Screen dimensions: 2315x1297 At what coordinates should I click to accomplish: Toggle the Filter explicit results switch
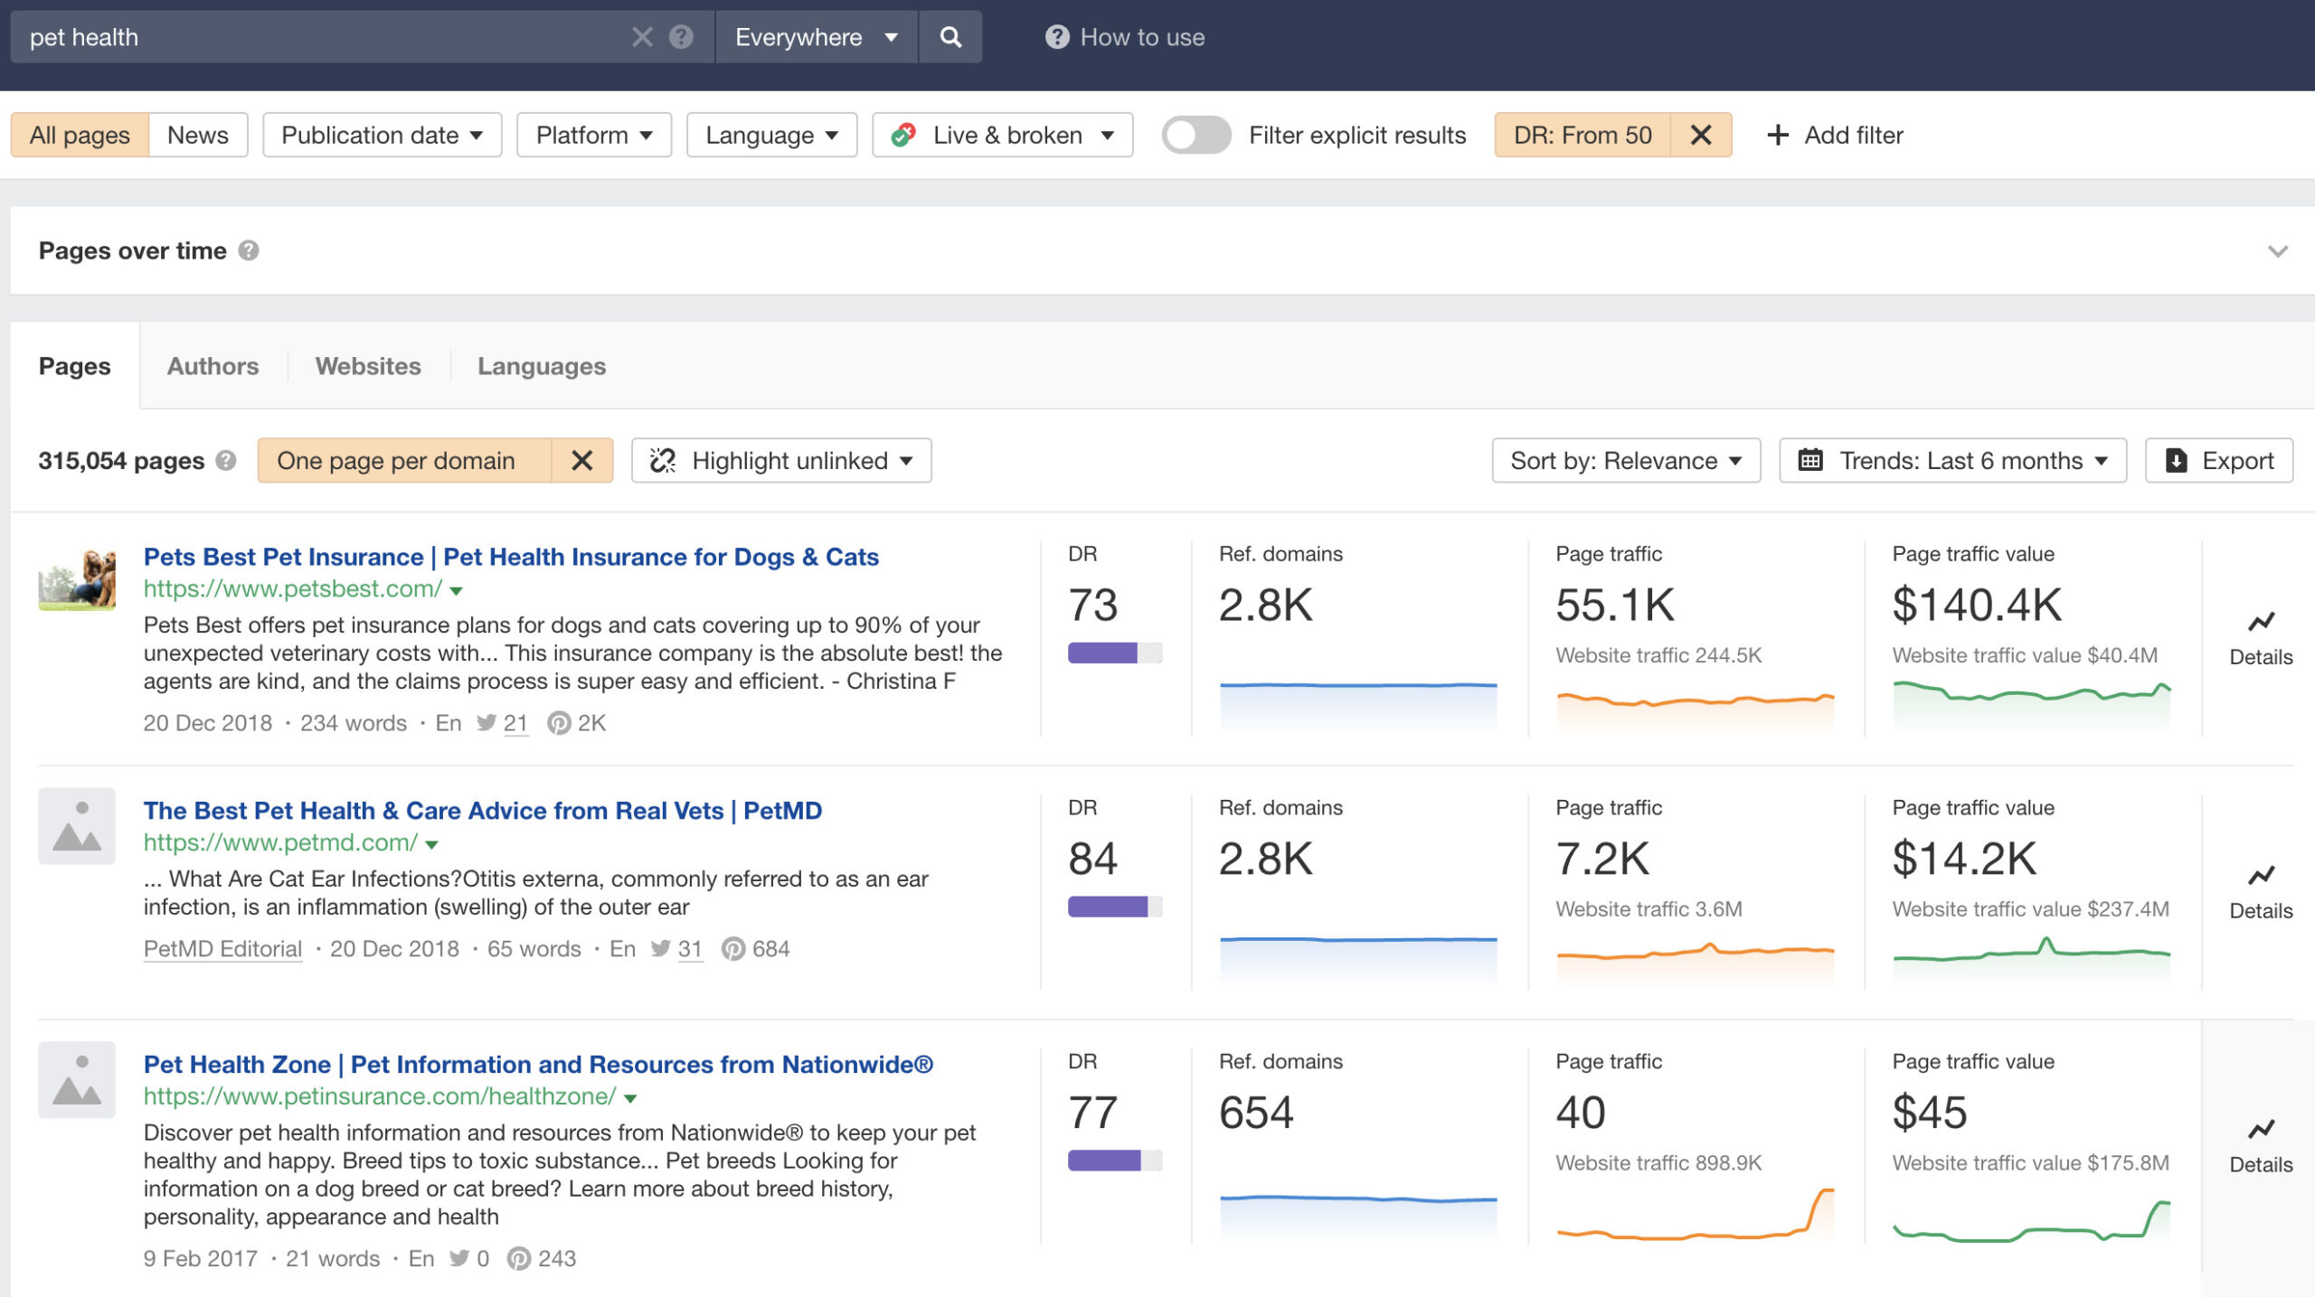click(1195, 135)
